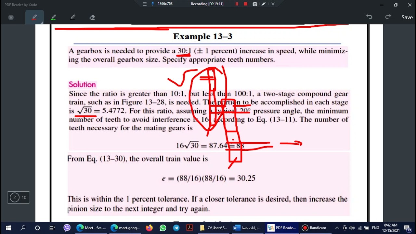Viewport: 416px width, 234px height.
Task: Open volume control in system tray
Action: coord(352,228)
